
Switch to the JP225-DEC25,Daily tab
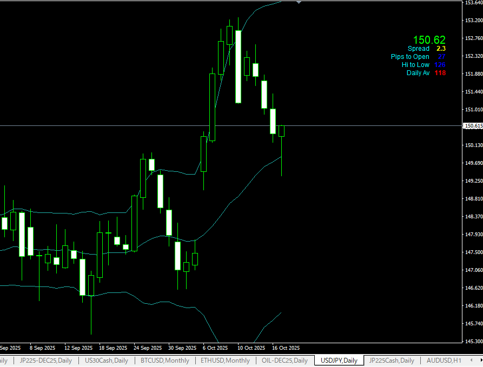(47, 361)
